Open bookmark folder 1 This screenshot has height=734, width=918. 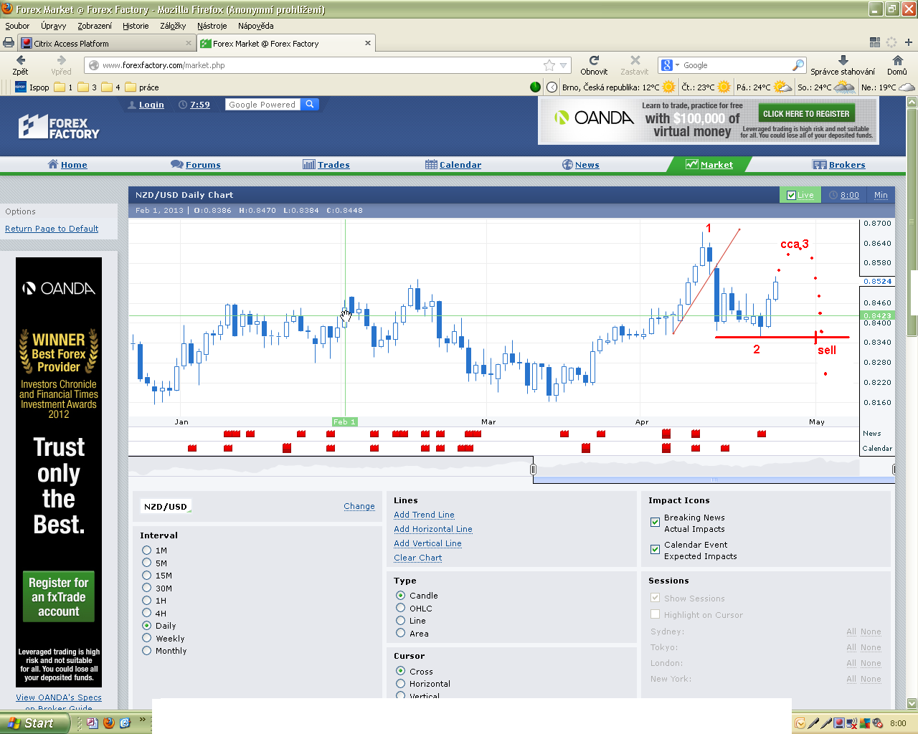63,87
